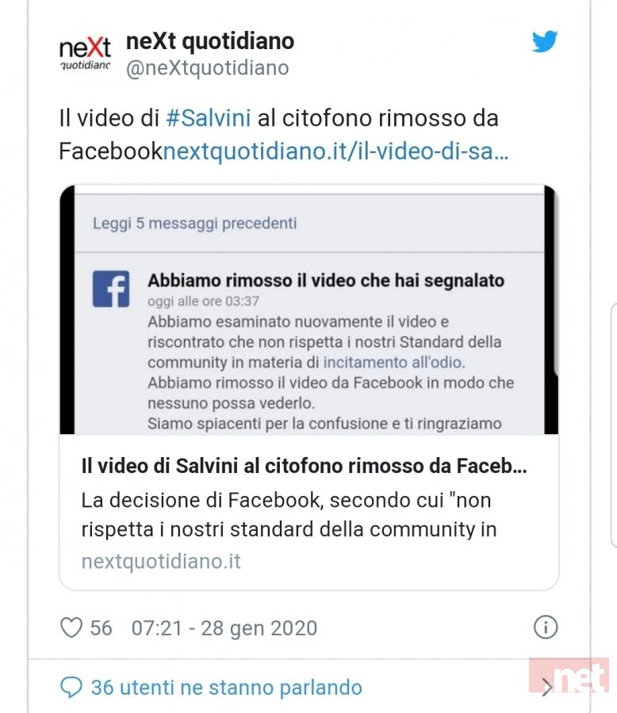617x713 pixels.
Task: Open the neXt quotidiano profile avatar
Action: [x=85, y=53]
